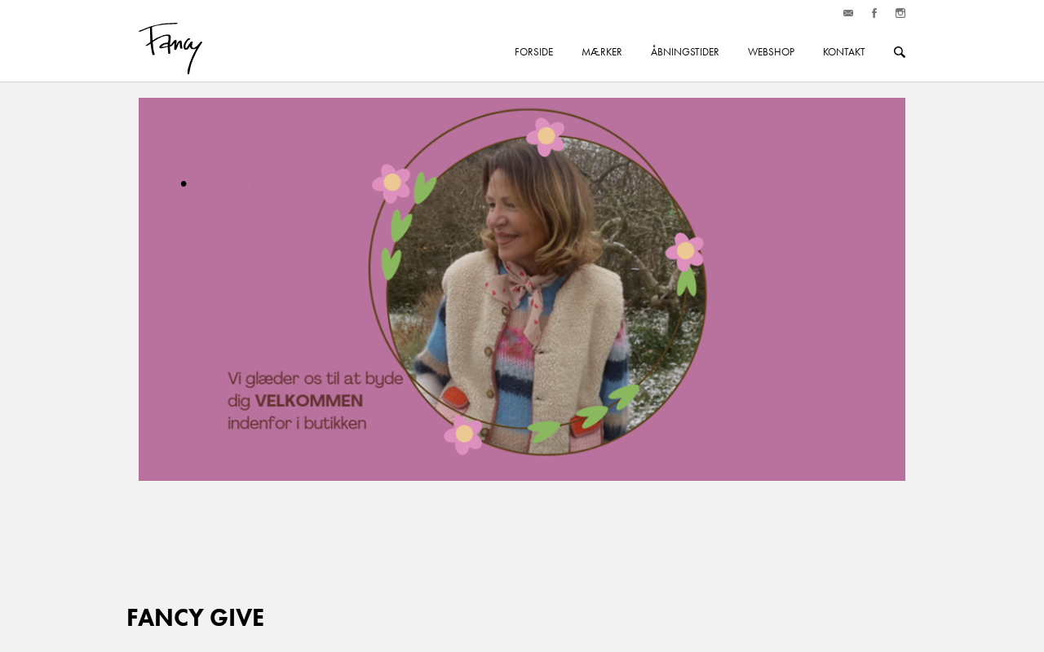Click the pink flower at circle's upper left
Image resolution: width=1044 pixels, height=652 pixels.
[x=391, y=183]
